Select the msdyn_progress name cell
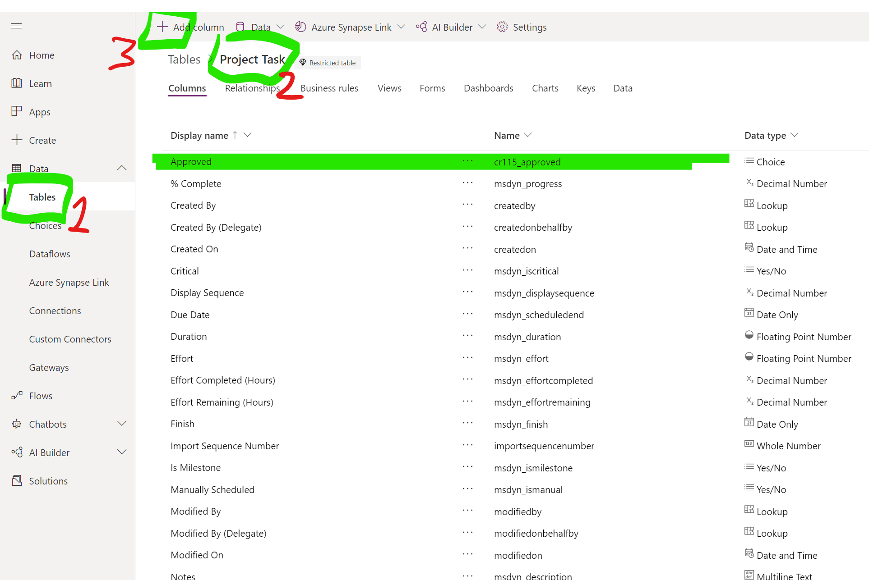The width and height of the screenshot is (869, 580). 528,184
